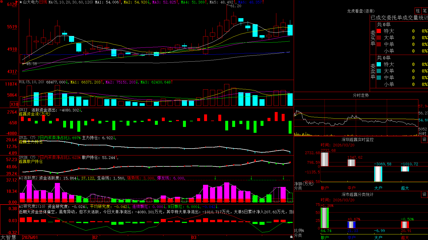Click the 已成交委托单成交量统计 header
This screenshot has width=428, height=240.
[x=399, y=18]
